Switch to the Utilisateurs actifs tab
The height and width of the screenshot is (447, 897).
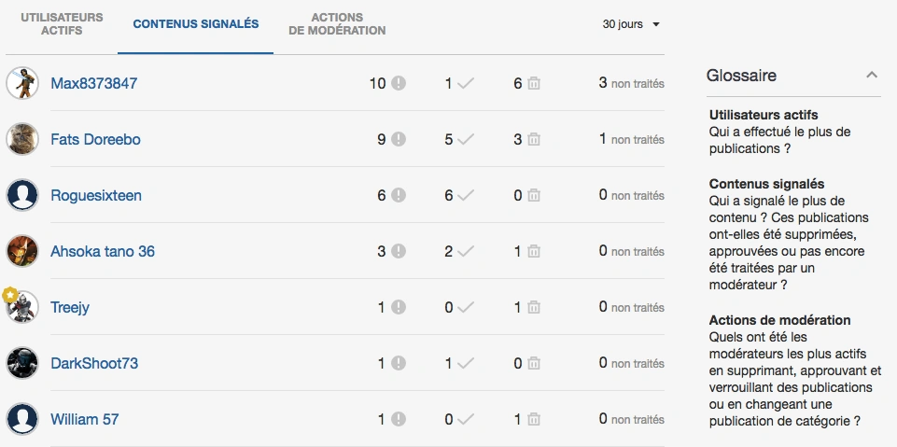click(x=62, y=24)
